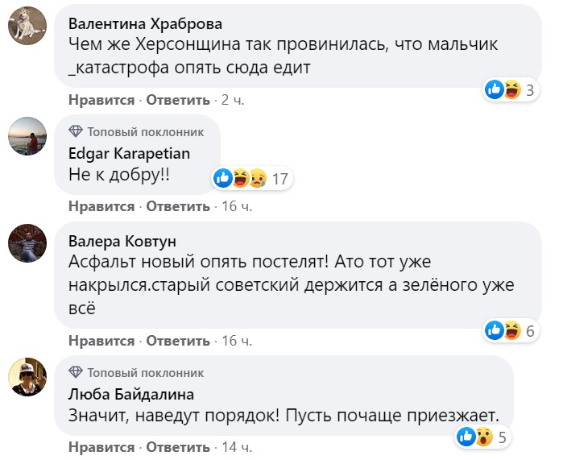Open Валера Ковтун's profile name link
Screen dimensions: 563x460
pos(122,242)
